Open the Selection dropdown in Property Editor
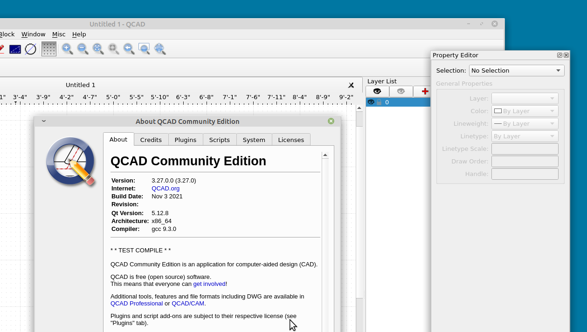 tap(517, 70)
